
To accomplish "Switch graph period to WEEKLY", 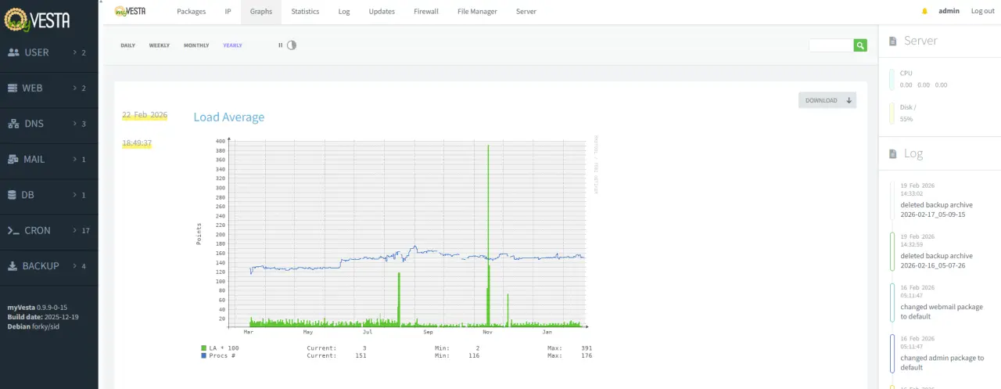I will pyautogui.click(x=160, y=45).
